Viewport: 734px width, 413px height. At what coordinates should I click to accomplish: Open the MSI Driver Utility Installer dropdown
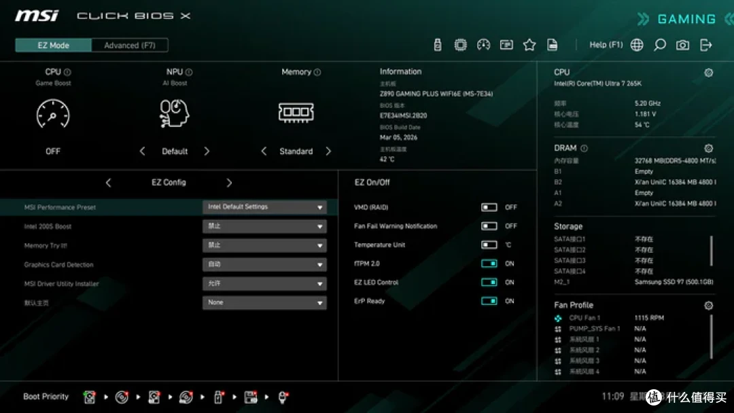pyautogui.click(x=264, y=283)
